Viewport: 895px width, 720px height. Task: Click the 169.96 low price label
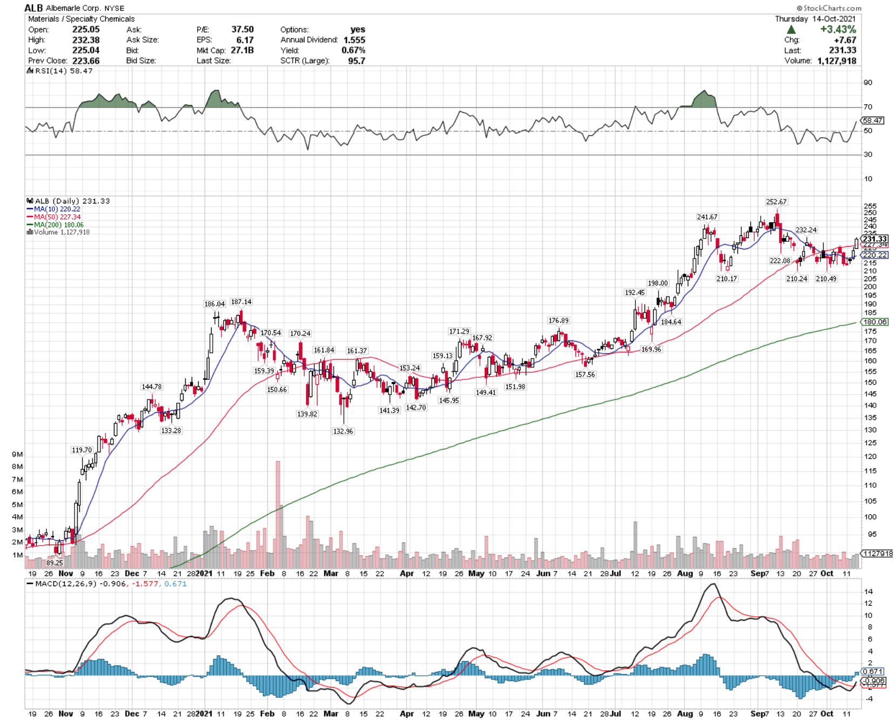(651, 349)
